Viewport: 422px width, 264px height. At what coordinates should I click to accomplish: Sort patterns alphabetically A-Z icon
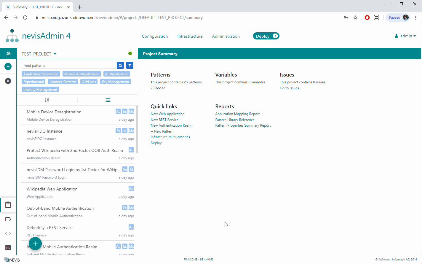47,100
